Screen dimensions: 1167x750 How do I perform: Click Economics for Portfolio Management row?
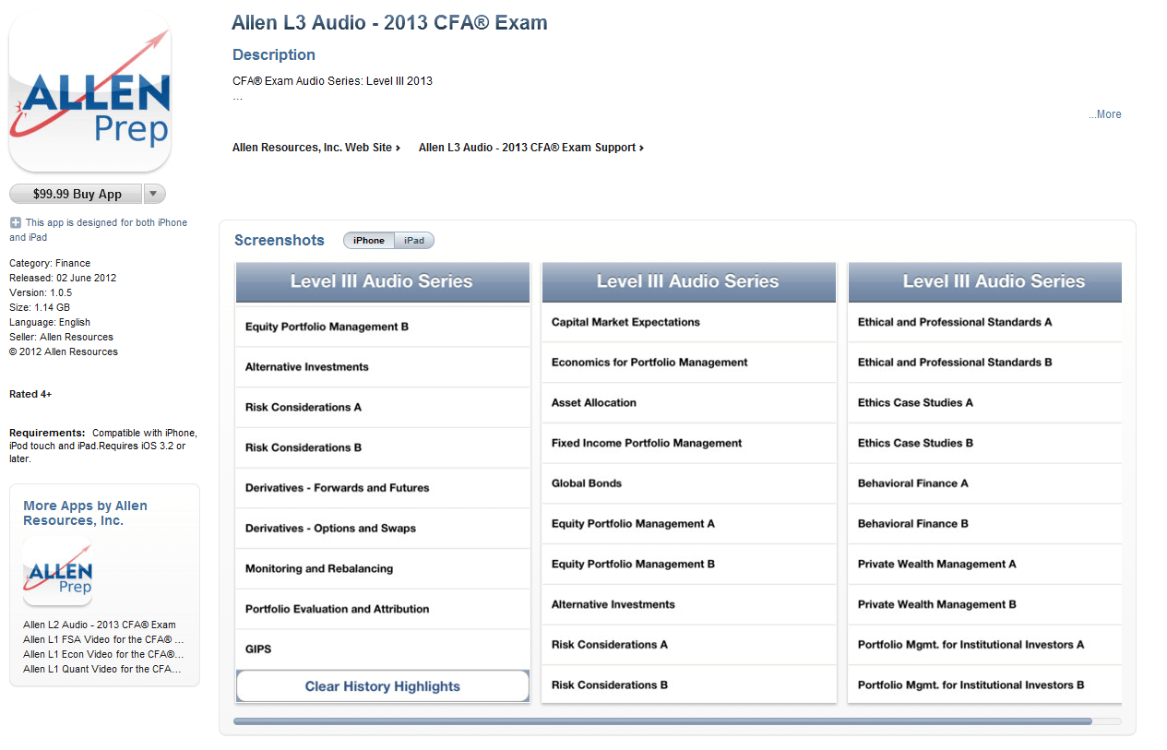point(689,363)
